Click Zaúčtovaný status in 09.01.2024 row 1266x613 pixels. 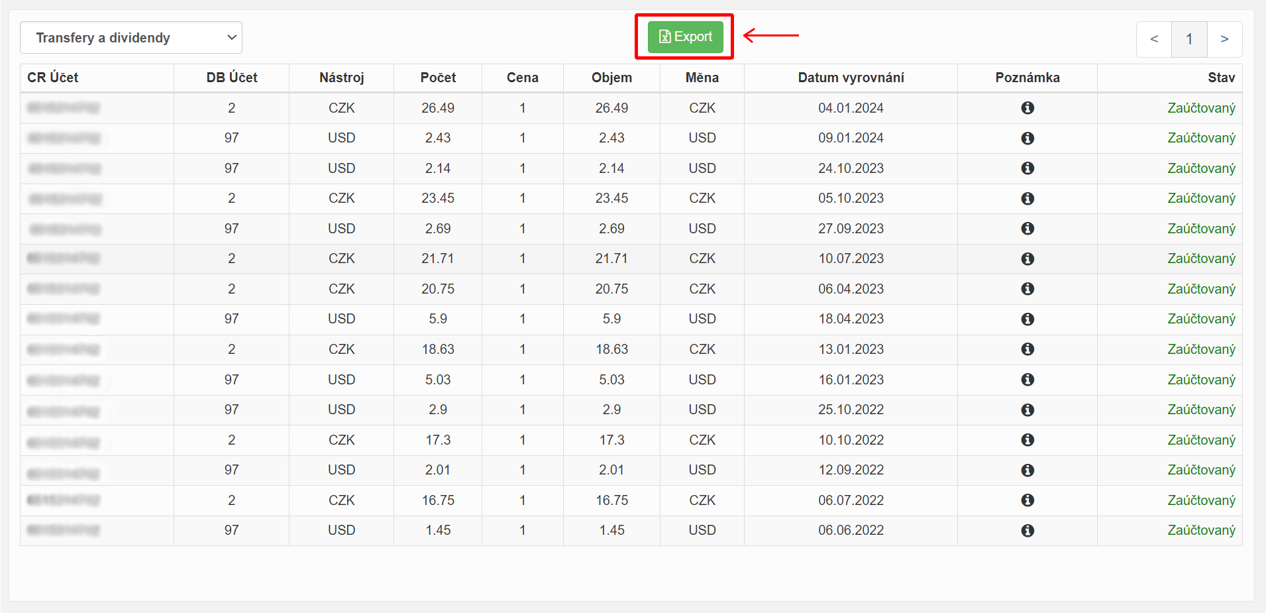[x=1202, y=138]
